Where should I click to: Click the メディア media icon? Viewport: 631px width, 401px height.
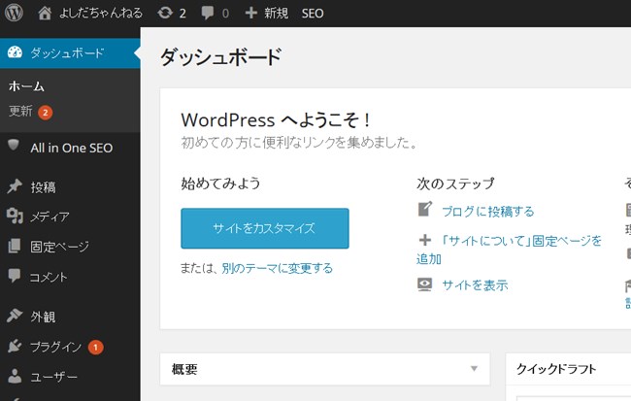(x=15, y=216)
